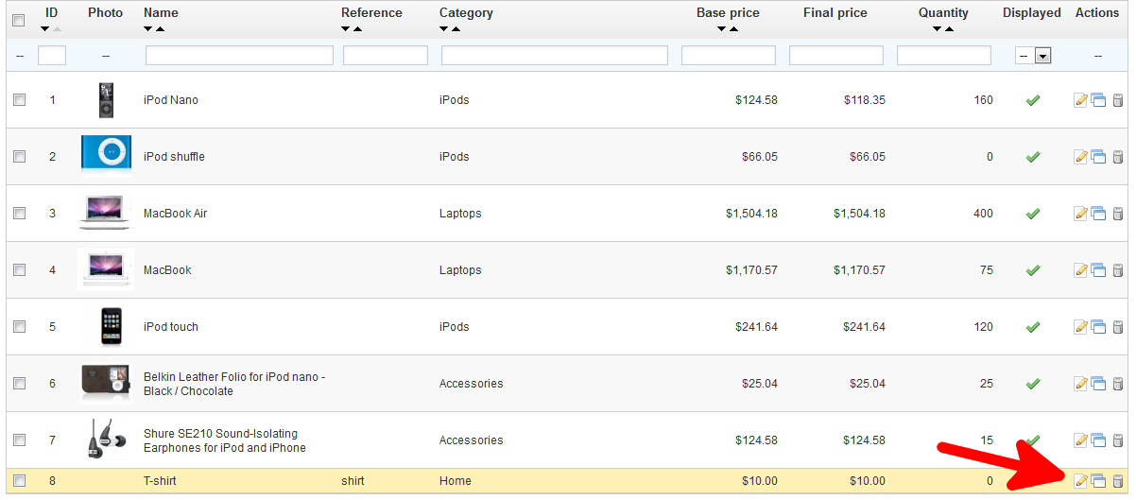
Task: Duplicate the iPod shuffle product
Action: click(1098, 157)
